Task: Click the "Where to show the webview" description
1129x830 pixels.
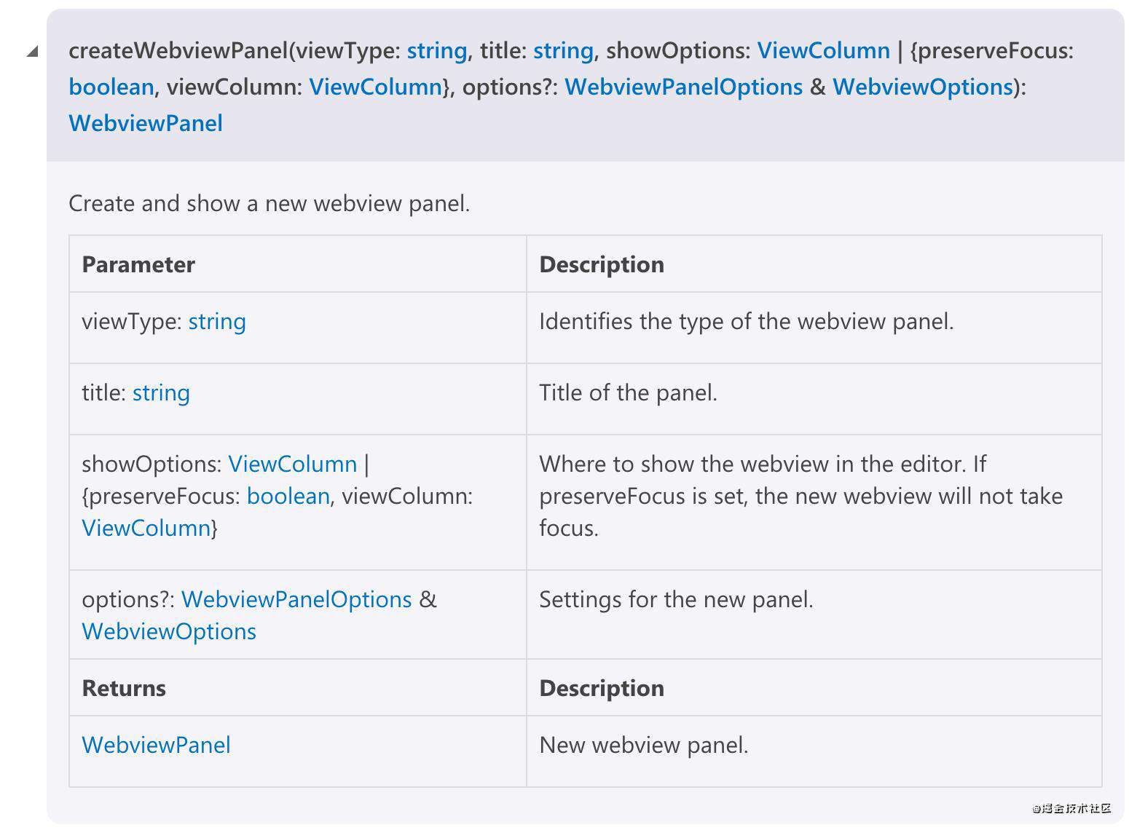Action: tap(801, 496)
